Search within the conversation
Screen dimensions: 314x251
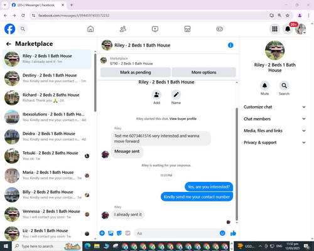click(x=284, y=85)
